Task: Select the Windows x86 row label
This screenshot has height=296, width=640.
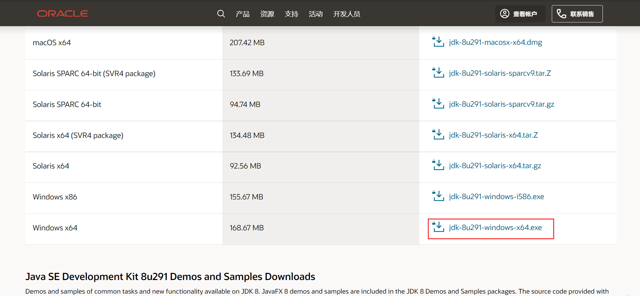Action: click(x=55, y=197)
